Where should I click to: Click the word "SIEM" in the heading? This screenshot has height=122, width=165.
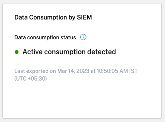click(x=84, y=18)
